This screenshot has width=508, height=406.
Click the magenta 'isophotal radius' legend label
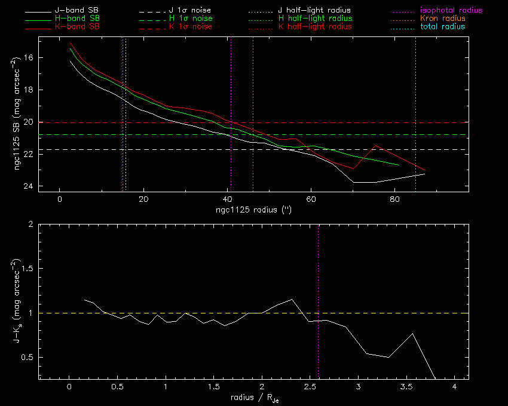pos(451,10)
